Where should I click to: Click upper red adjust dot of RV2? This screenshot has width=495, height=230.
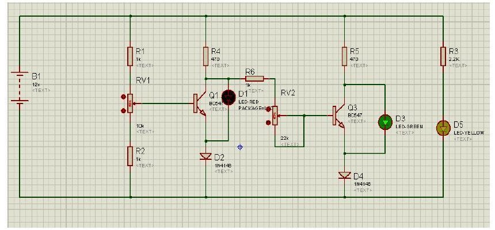268,108
